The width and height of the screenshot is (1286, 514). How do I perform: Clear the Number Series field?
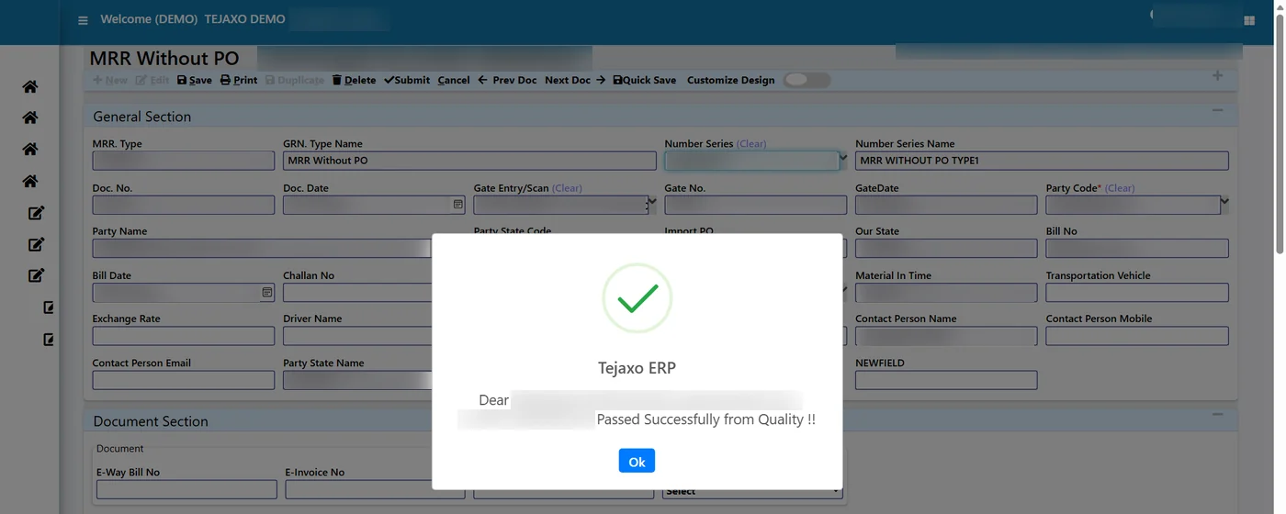pos(751,143)
